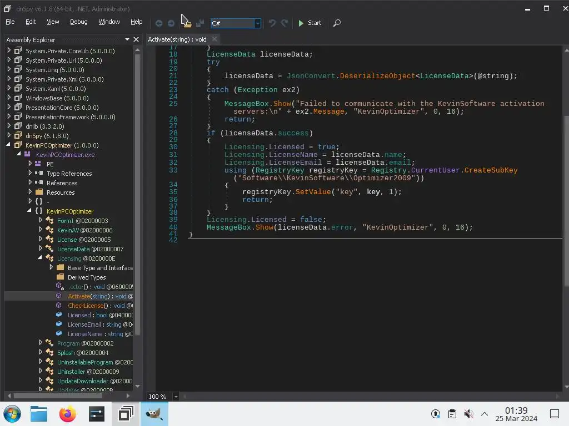Screen dimensions: 569x426
Task: Select the LicenseData class icon
Action: pos(49,248)
